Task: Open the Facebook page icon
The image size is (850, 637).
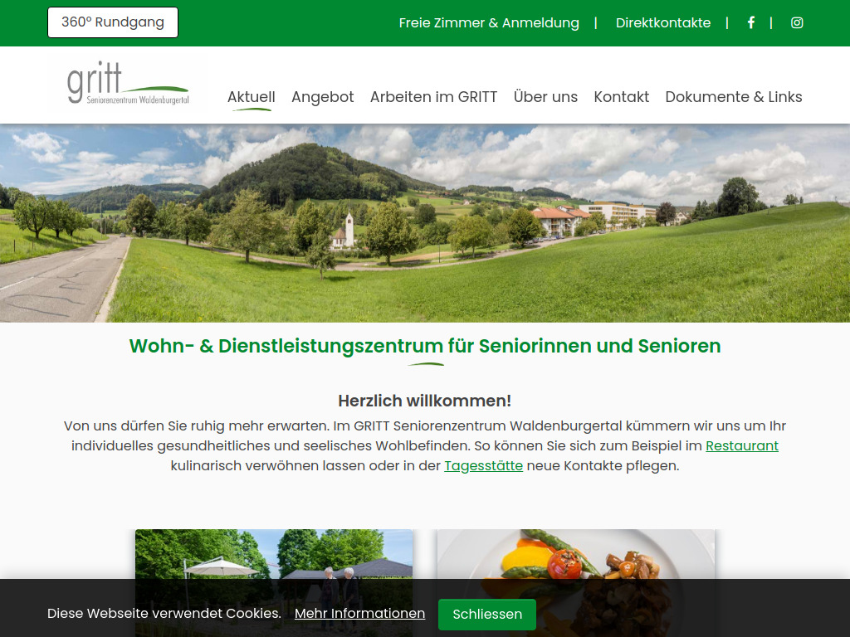Action: pyautogui.click(x=750, y=22)
